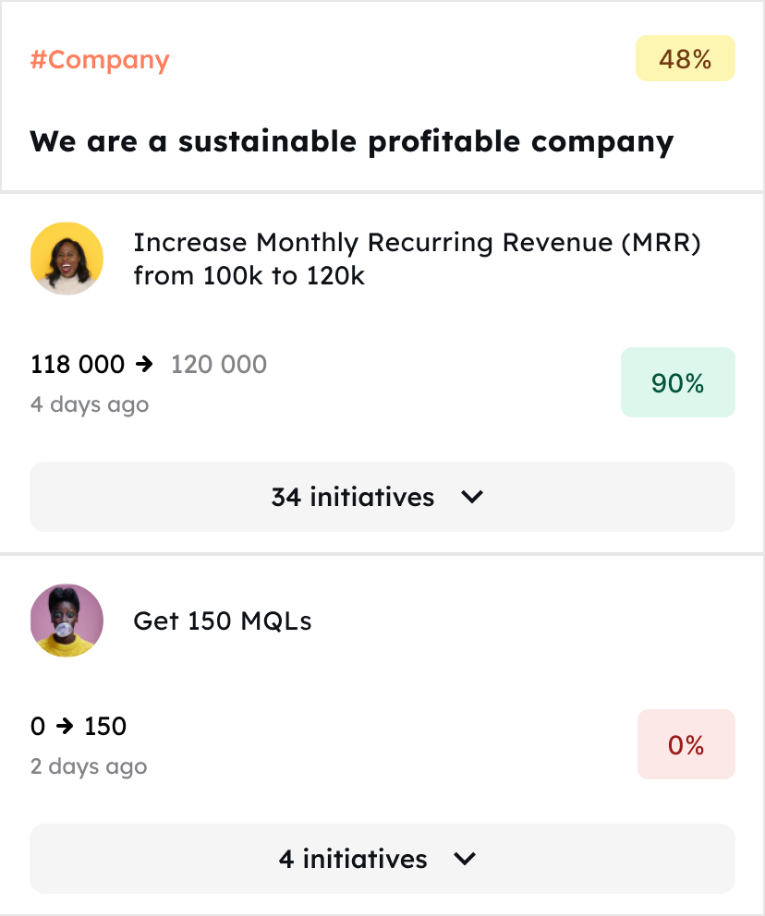Click the arrow between 118 000 and 120 000
This screenshot has height=916, width=765.
tap(144, 365)
